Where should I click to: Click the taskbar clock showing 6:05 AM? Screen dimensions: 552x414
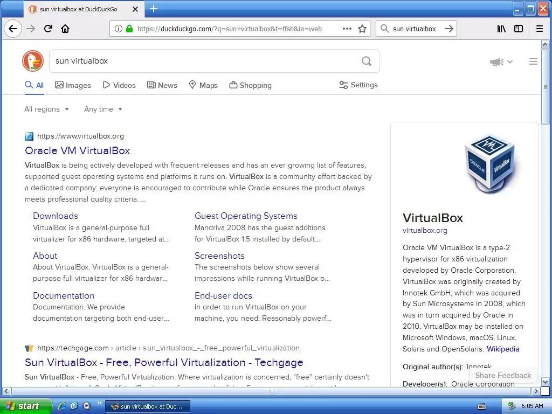[532, 406]
